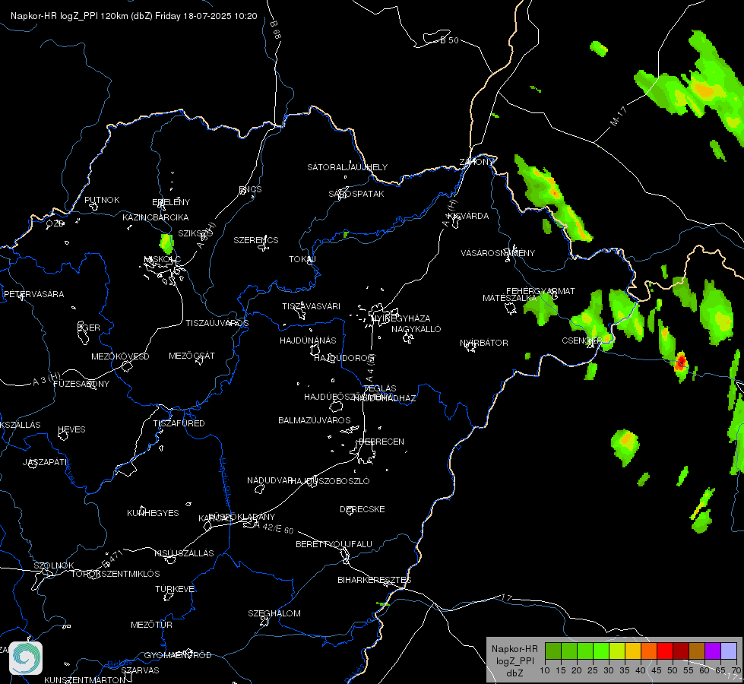Screen dimensions: 744x684
Task: Click the VÁSÁROSNAMÉNY town label
Action: coord(498,253)
